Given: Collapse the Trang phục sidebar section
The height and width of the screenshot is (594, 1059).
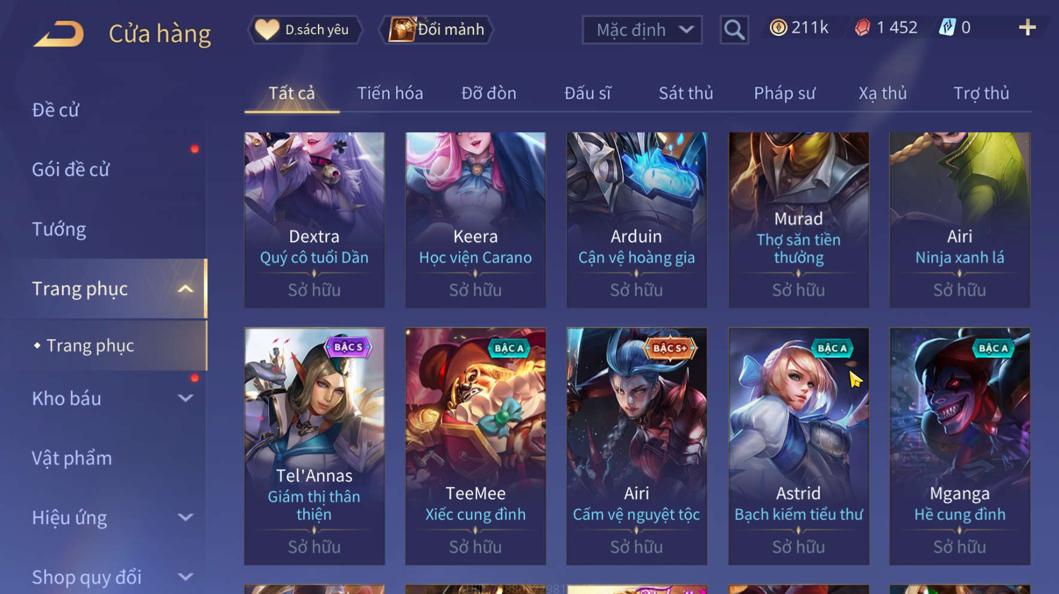Looking at the screenshot, I should (186, 289).
